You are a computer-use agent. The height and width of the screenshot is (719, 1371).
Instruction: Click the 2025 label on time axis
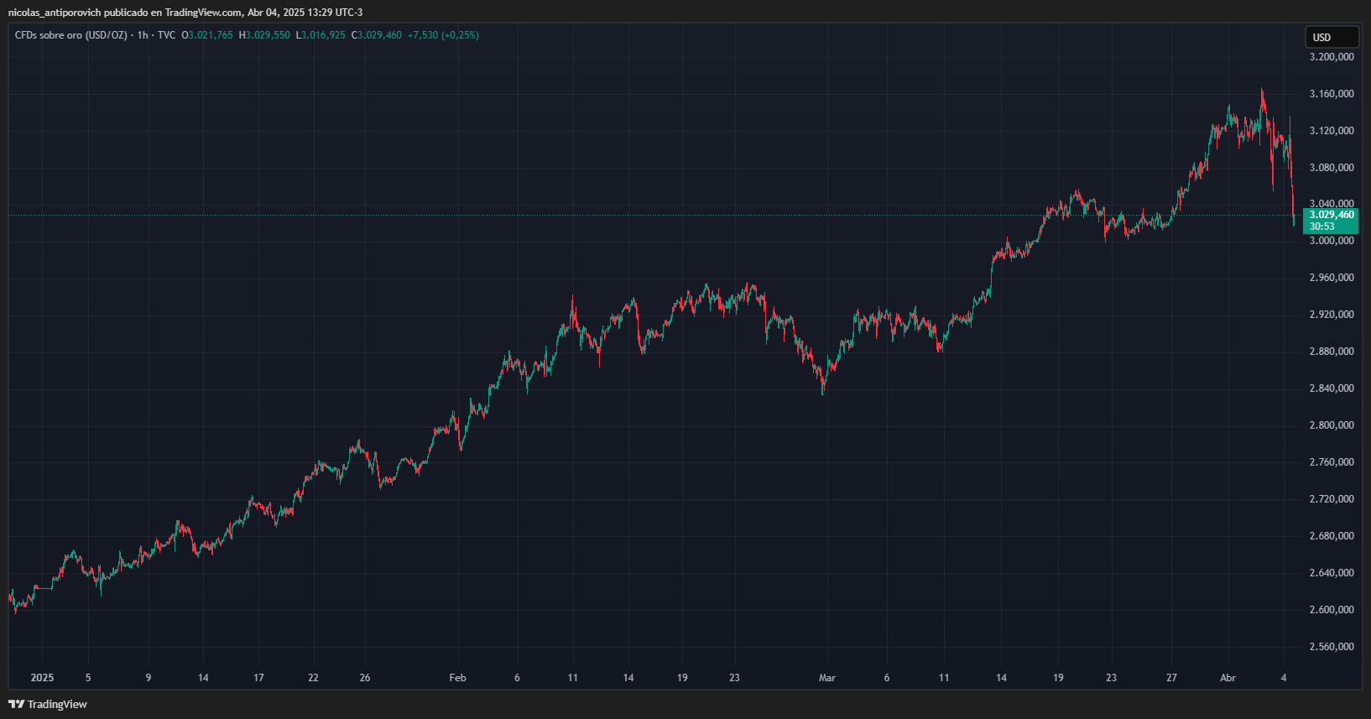(x=42, y=678)
